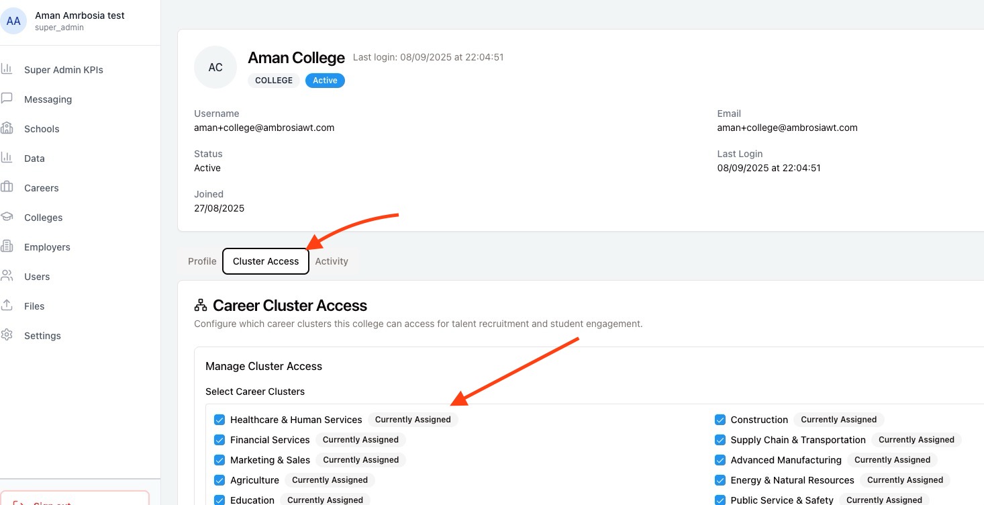Open the Data section in sidebar

(x=34, y=158)
